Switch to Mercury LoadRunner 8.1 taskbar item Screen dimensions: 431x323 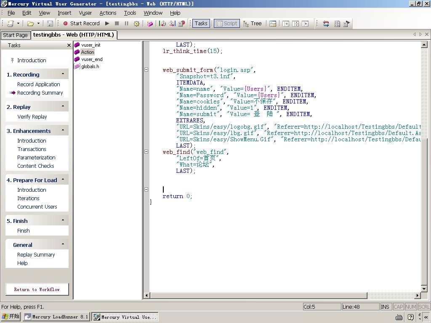coord(56,317)
